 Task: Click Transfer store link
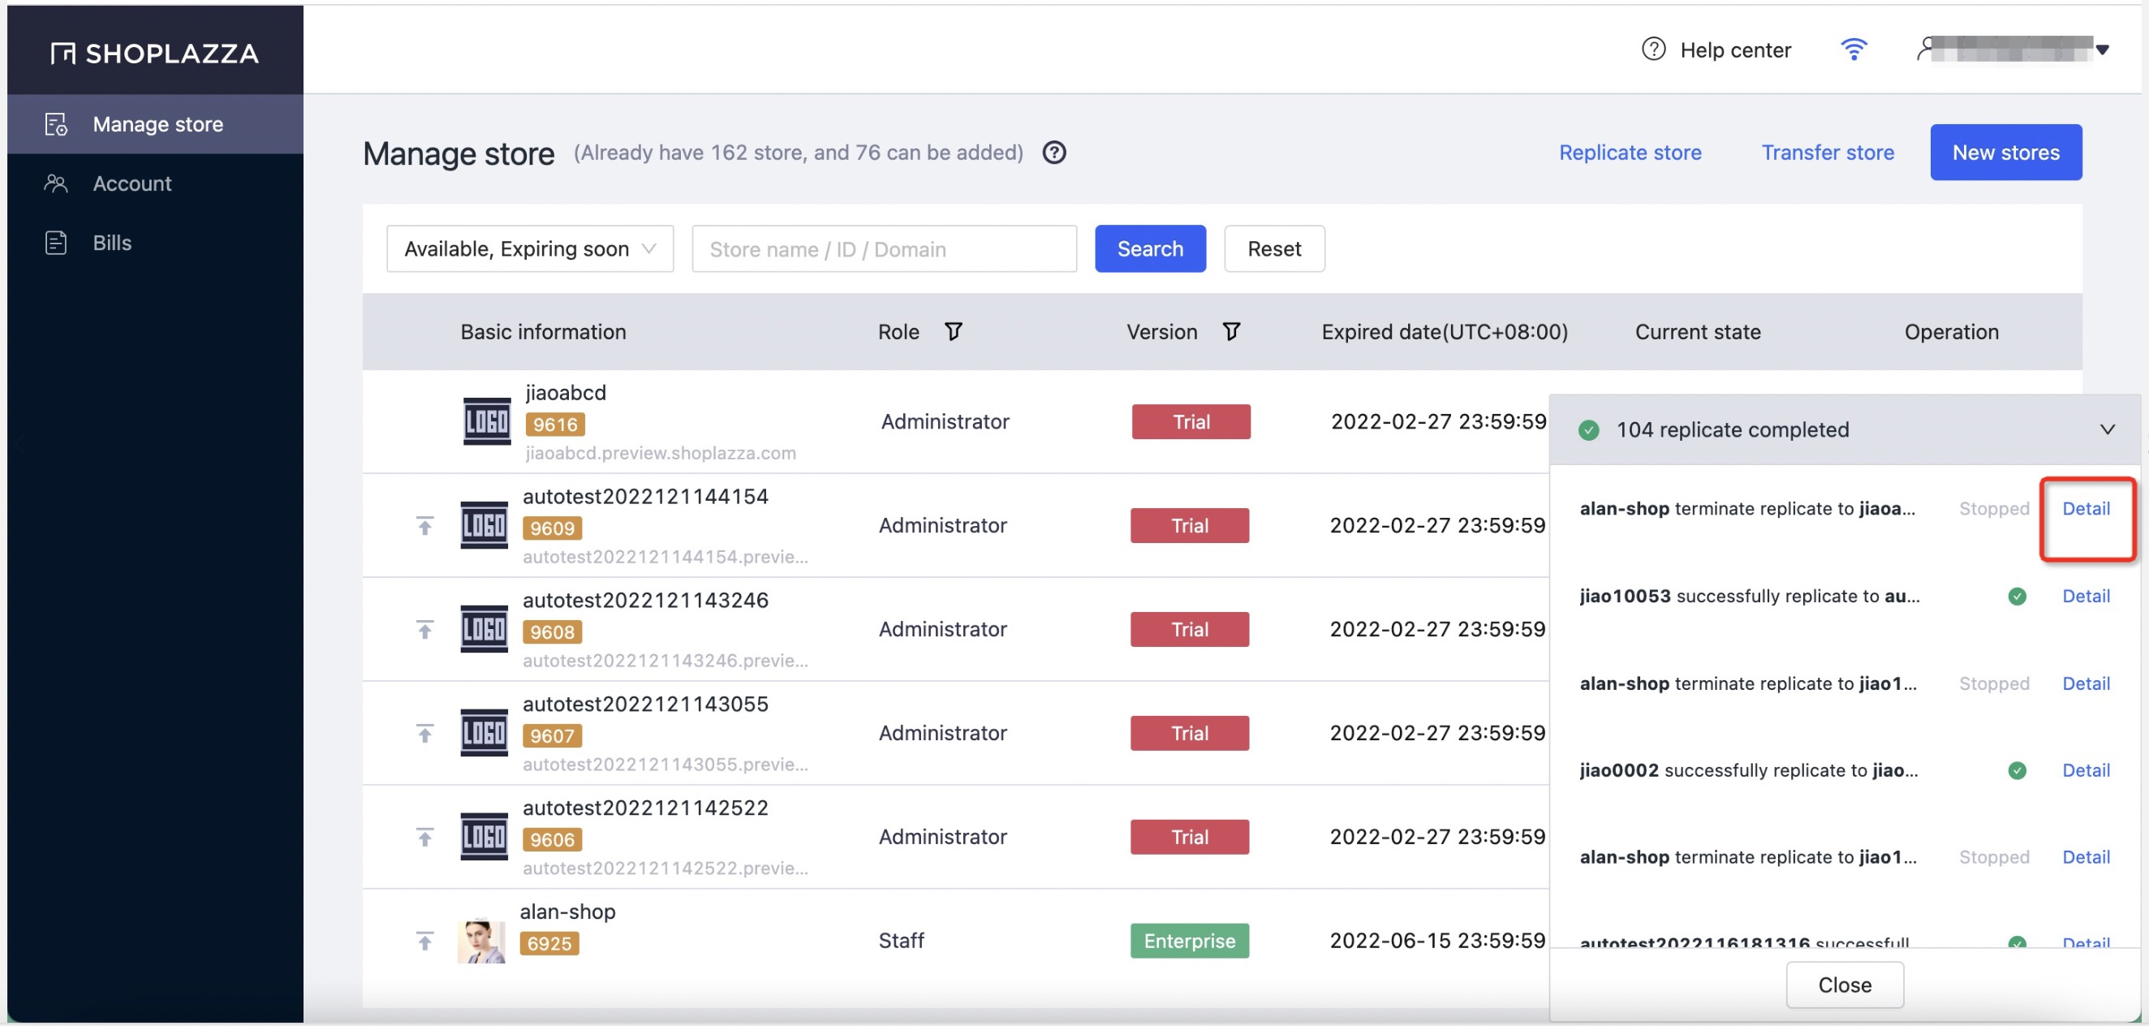1827,153
